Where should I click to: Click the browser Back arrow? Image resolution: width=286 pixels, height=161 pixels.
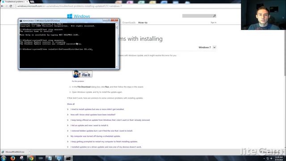click(x=2, y=6)
